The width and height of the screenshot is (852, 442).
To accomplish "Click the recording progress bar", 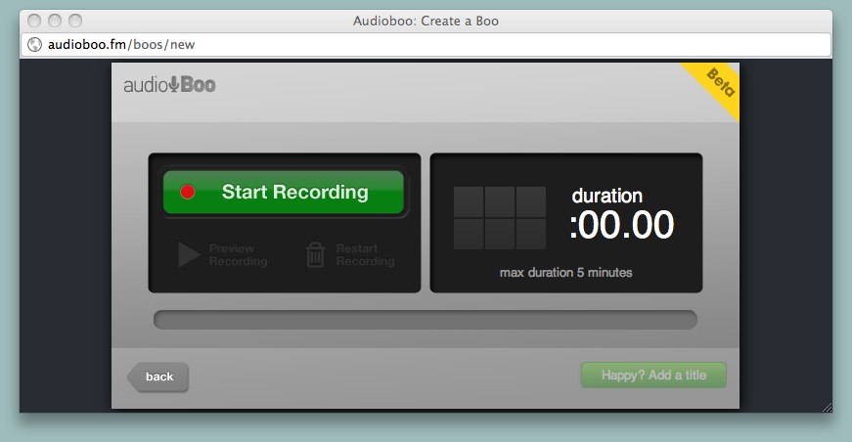I will click(426, 320).
